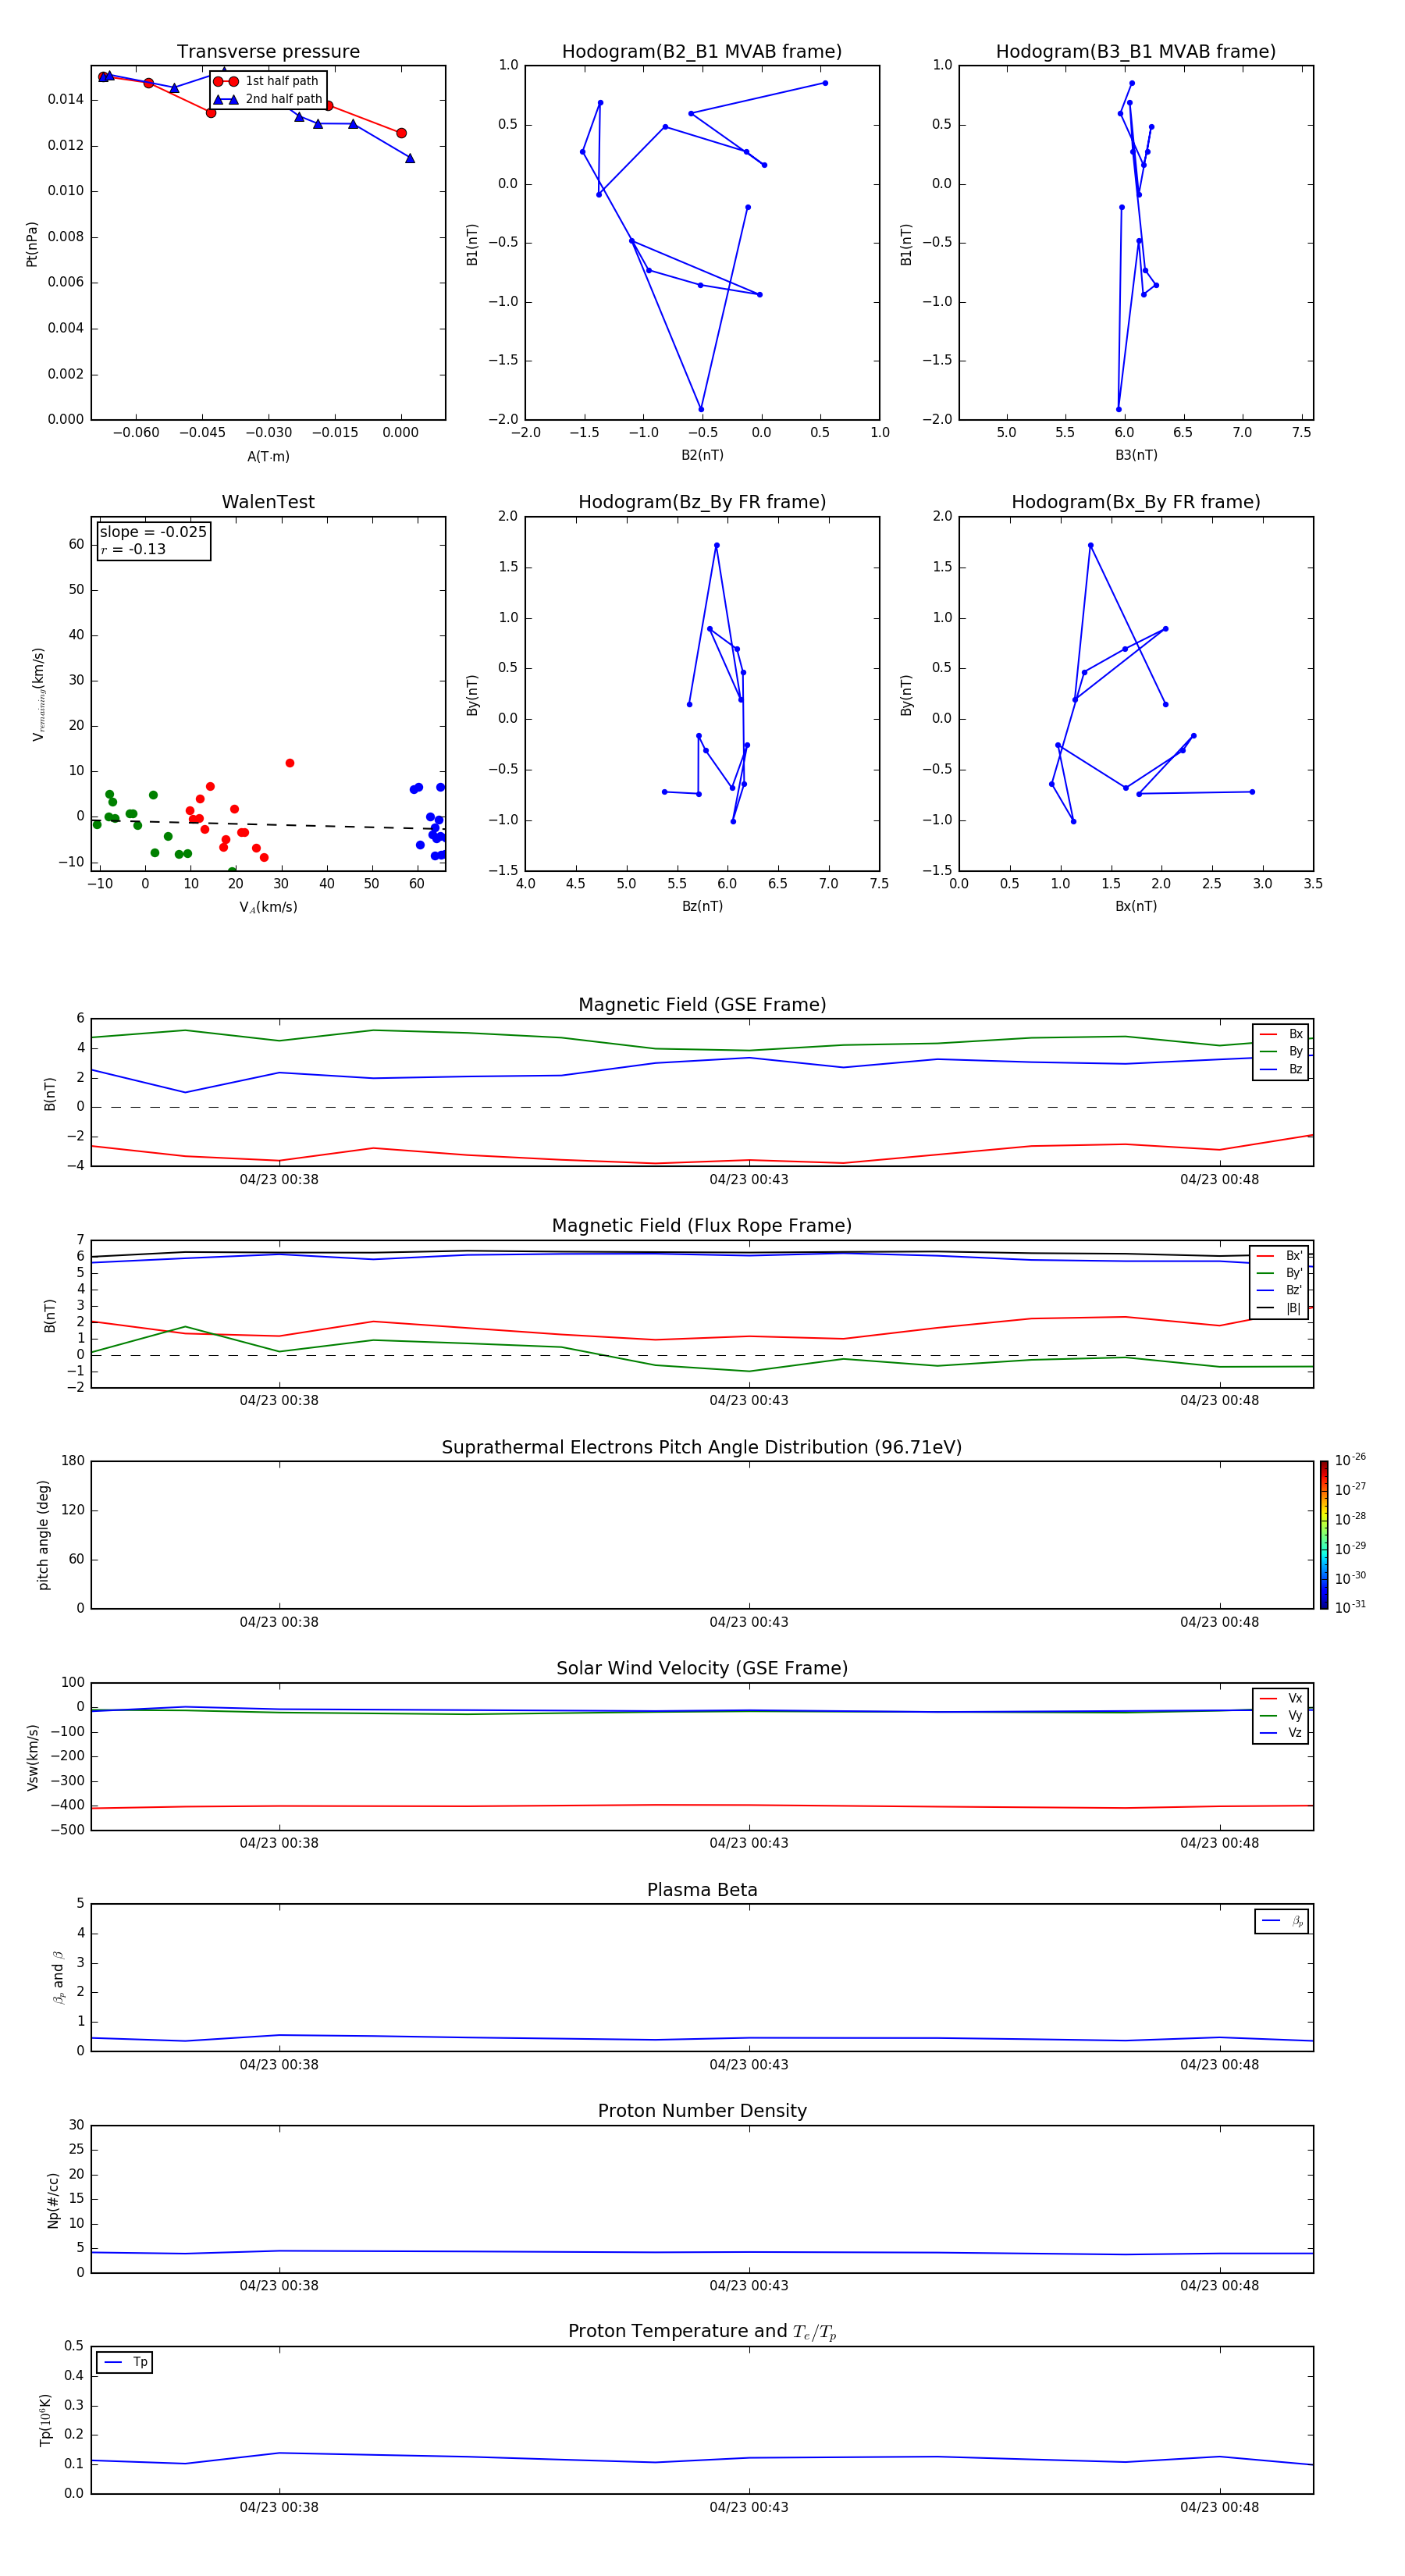Screen dimensions: 1405x2576
Task: Click the Pt(nPa) axis label
Action: coord(32,243)
